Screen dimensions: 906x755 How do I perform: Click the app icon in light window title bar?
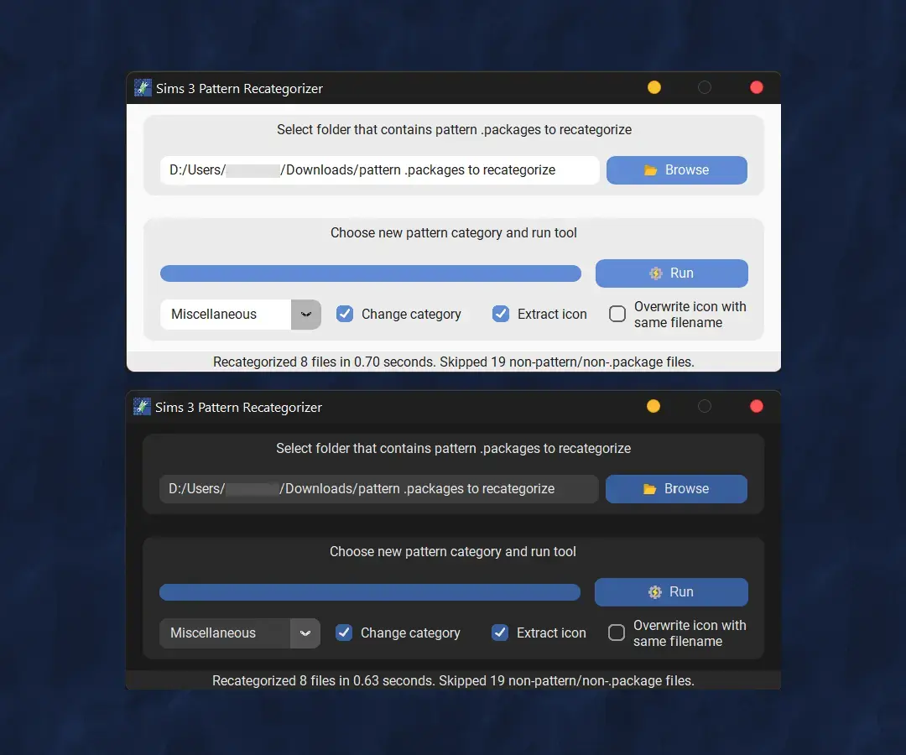[143, 88]
